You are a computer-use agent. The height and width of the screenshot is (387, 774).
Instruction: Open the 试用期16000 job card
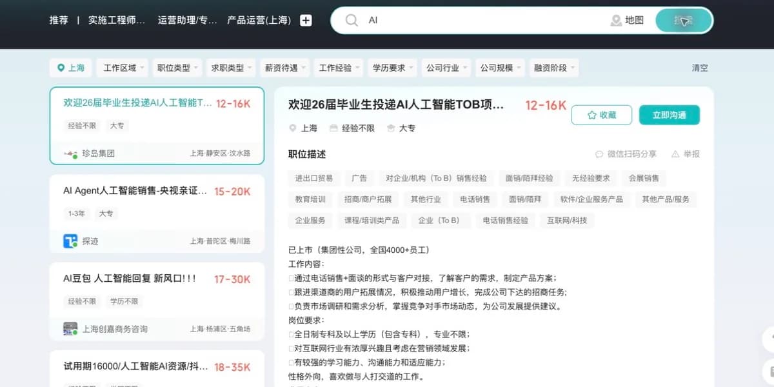coord(157,368)
